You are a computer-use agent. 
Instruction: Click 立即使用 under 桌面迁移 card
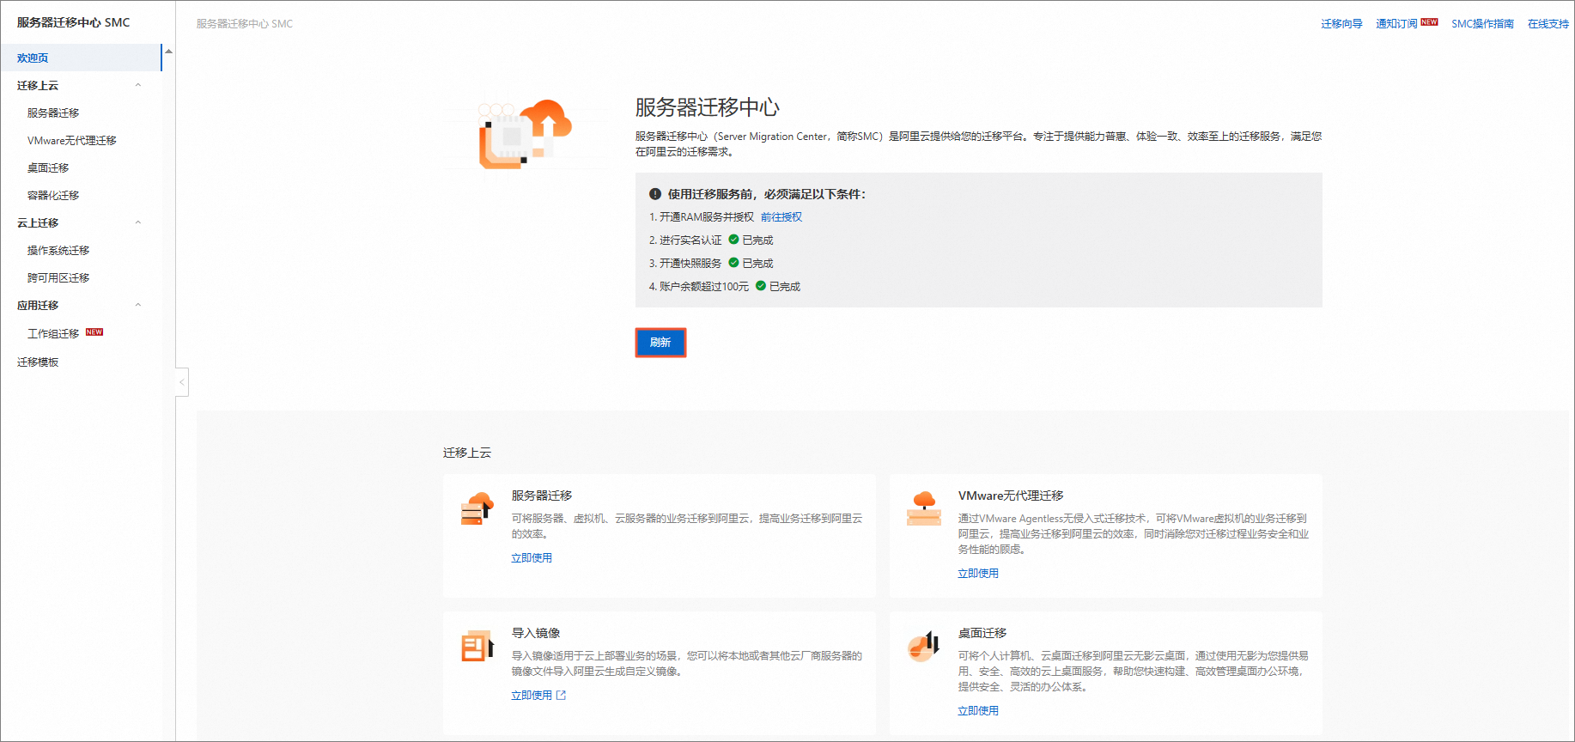[x=978, y=711]
